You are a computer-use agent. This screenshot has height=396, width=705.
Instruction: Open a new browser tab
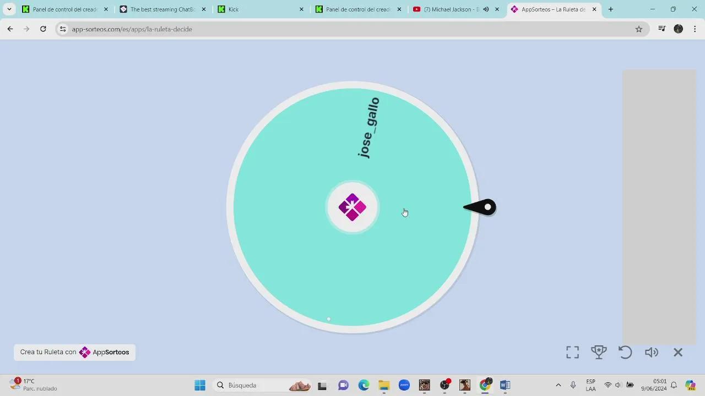click(x=610, y=9)
